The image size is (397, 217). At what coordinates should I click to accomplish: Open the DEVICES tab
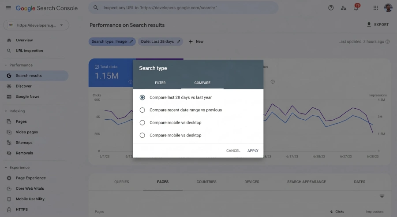252,182
